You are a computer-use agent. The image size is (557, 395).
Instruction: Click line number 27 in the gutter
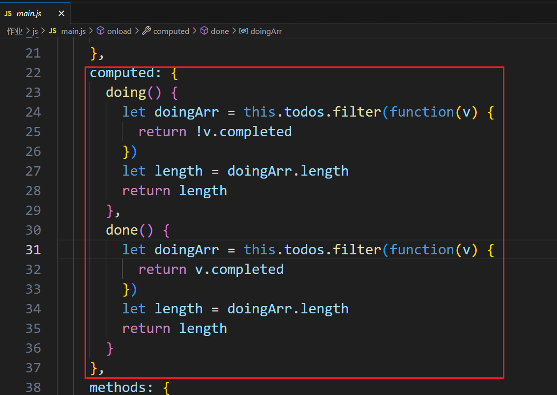[33, 171]
